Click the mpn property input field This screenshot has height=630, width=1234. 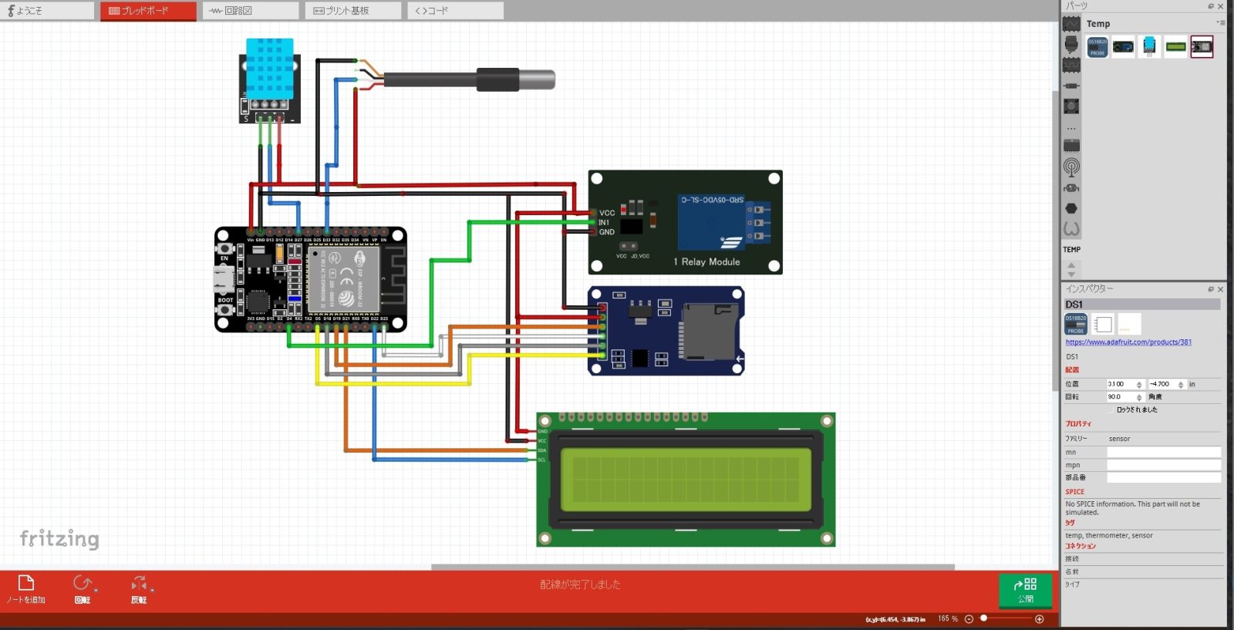pos(1163,465)
